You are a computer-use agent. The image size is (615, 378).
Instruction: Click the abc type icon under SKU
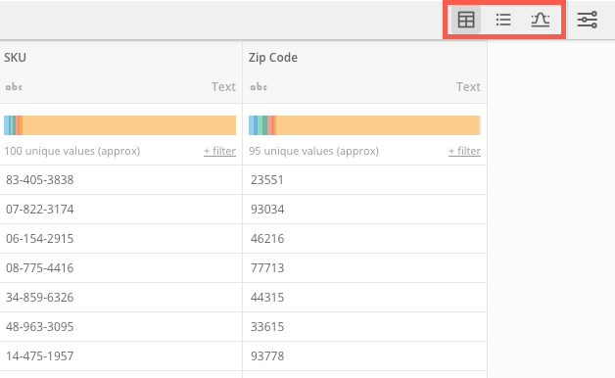pos(14,86)
